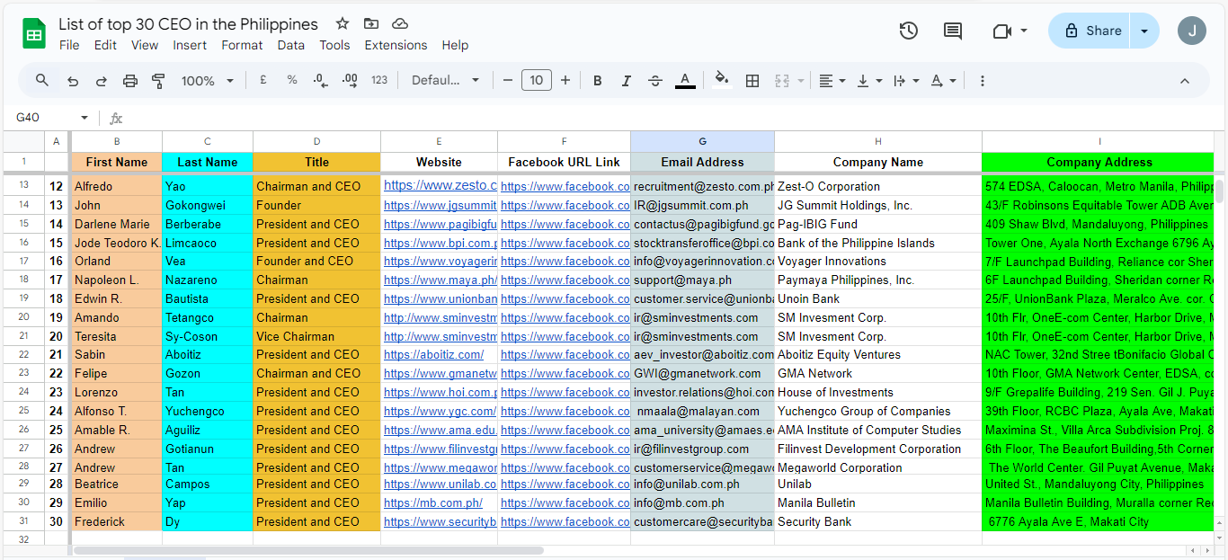Click the undo arrow

click(73, 81)
